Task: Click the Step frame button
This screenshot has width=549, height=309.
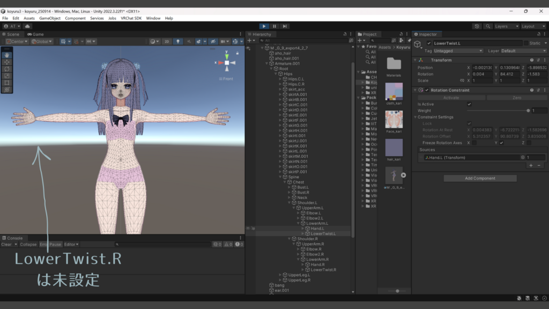Action: pos(285,26)
